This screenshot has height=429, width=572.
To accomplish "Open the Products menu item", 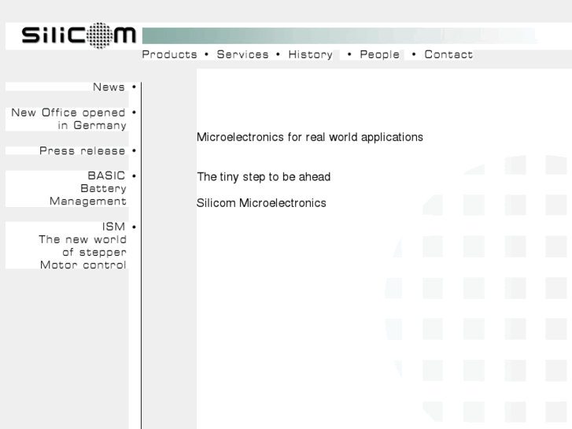I will pyautogui.click(x=169, y=55).
